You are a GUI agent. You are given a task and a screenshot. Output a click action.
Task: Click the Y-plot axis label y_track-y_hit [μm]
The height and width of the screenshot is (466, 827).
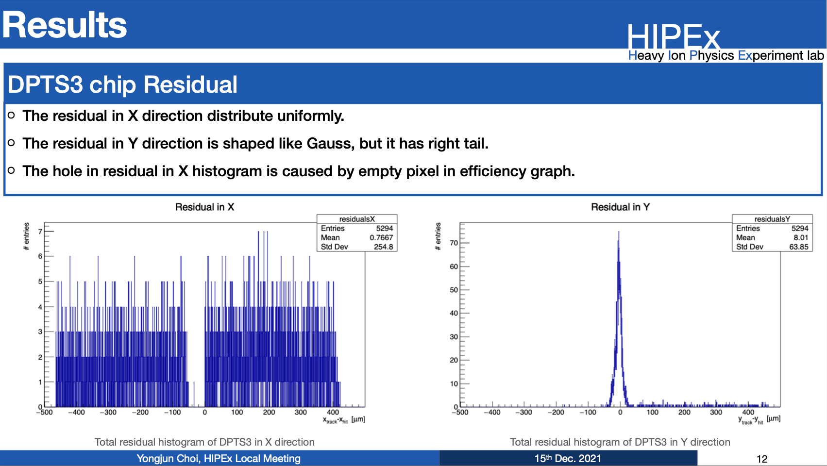(x=759, y=420)
